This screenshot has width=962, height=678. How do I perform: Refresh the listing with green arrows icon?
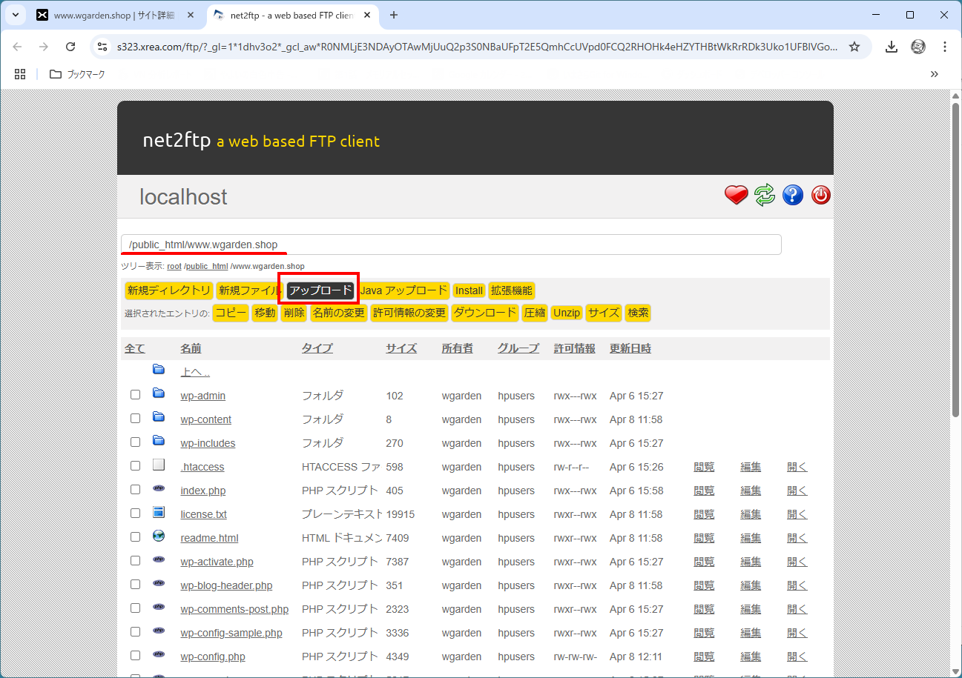pyautogui.click(x=764, y=195)
